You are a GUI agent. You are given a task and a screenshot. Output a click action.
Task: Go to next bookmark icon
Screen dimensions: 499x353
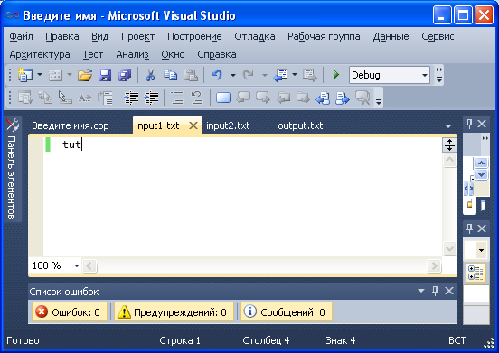click(x=263, y=98)
